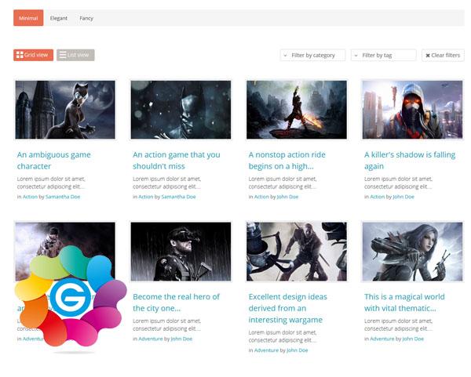Click the chevron in Filter by tag
471x377 pixels.
[356, 56]
